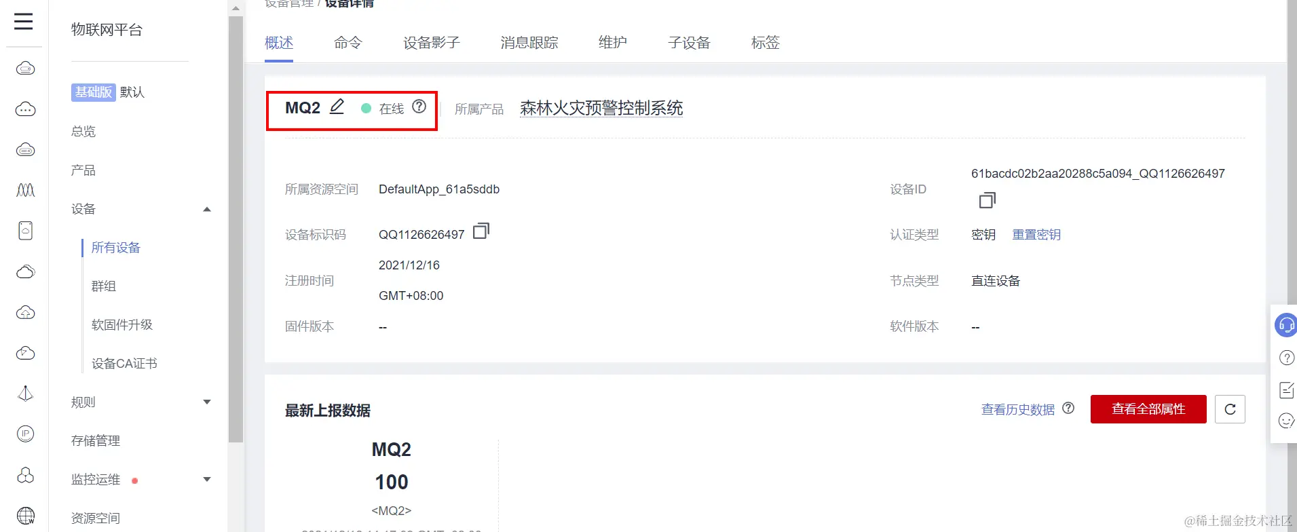Click the first cloud icon in left rail
1297x532 pixels.
point(25,69)
